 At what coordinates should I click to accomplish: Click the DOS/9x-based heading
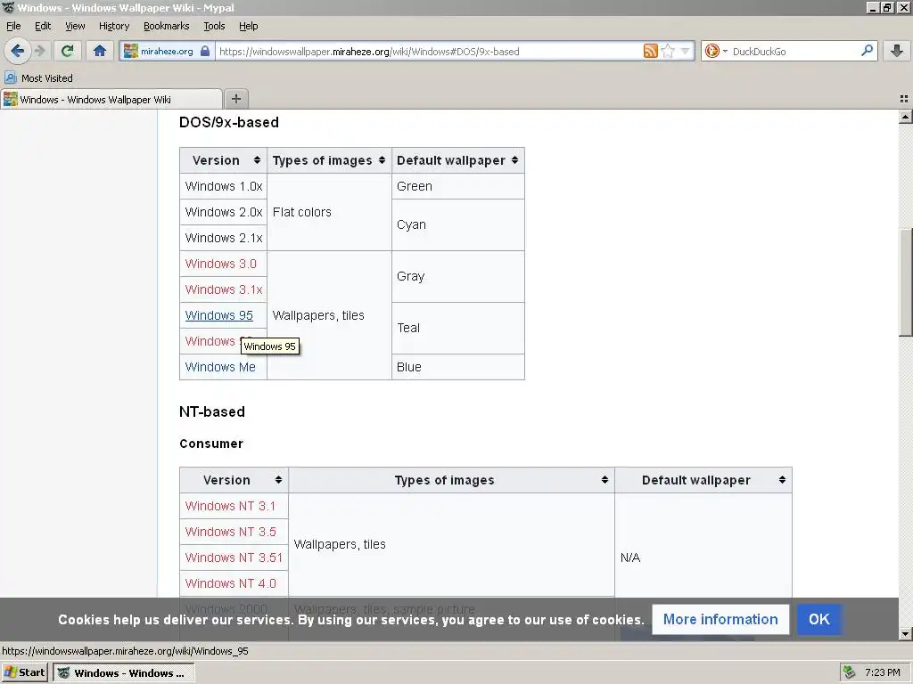[229, 122]
